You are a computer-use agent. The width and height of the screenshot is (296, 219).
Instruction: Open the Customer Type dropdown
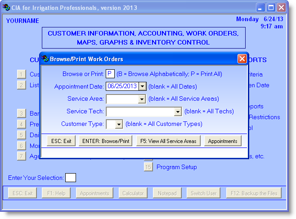click(119, 124)
